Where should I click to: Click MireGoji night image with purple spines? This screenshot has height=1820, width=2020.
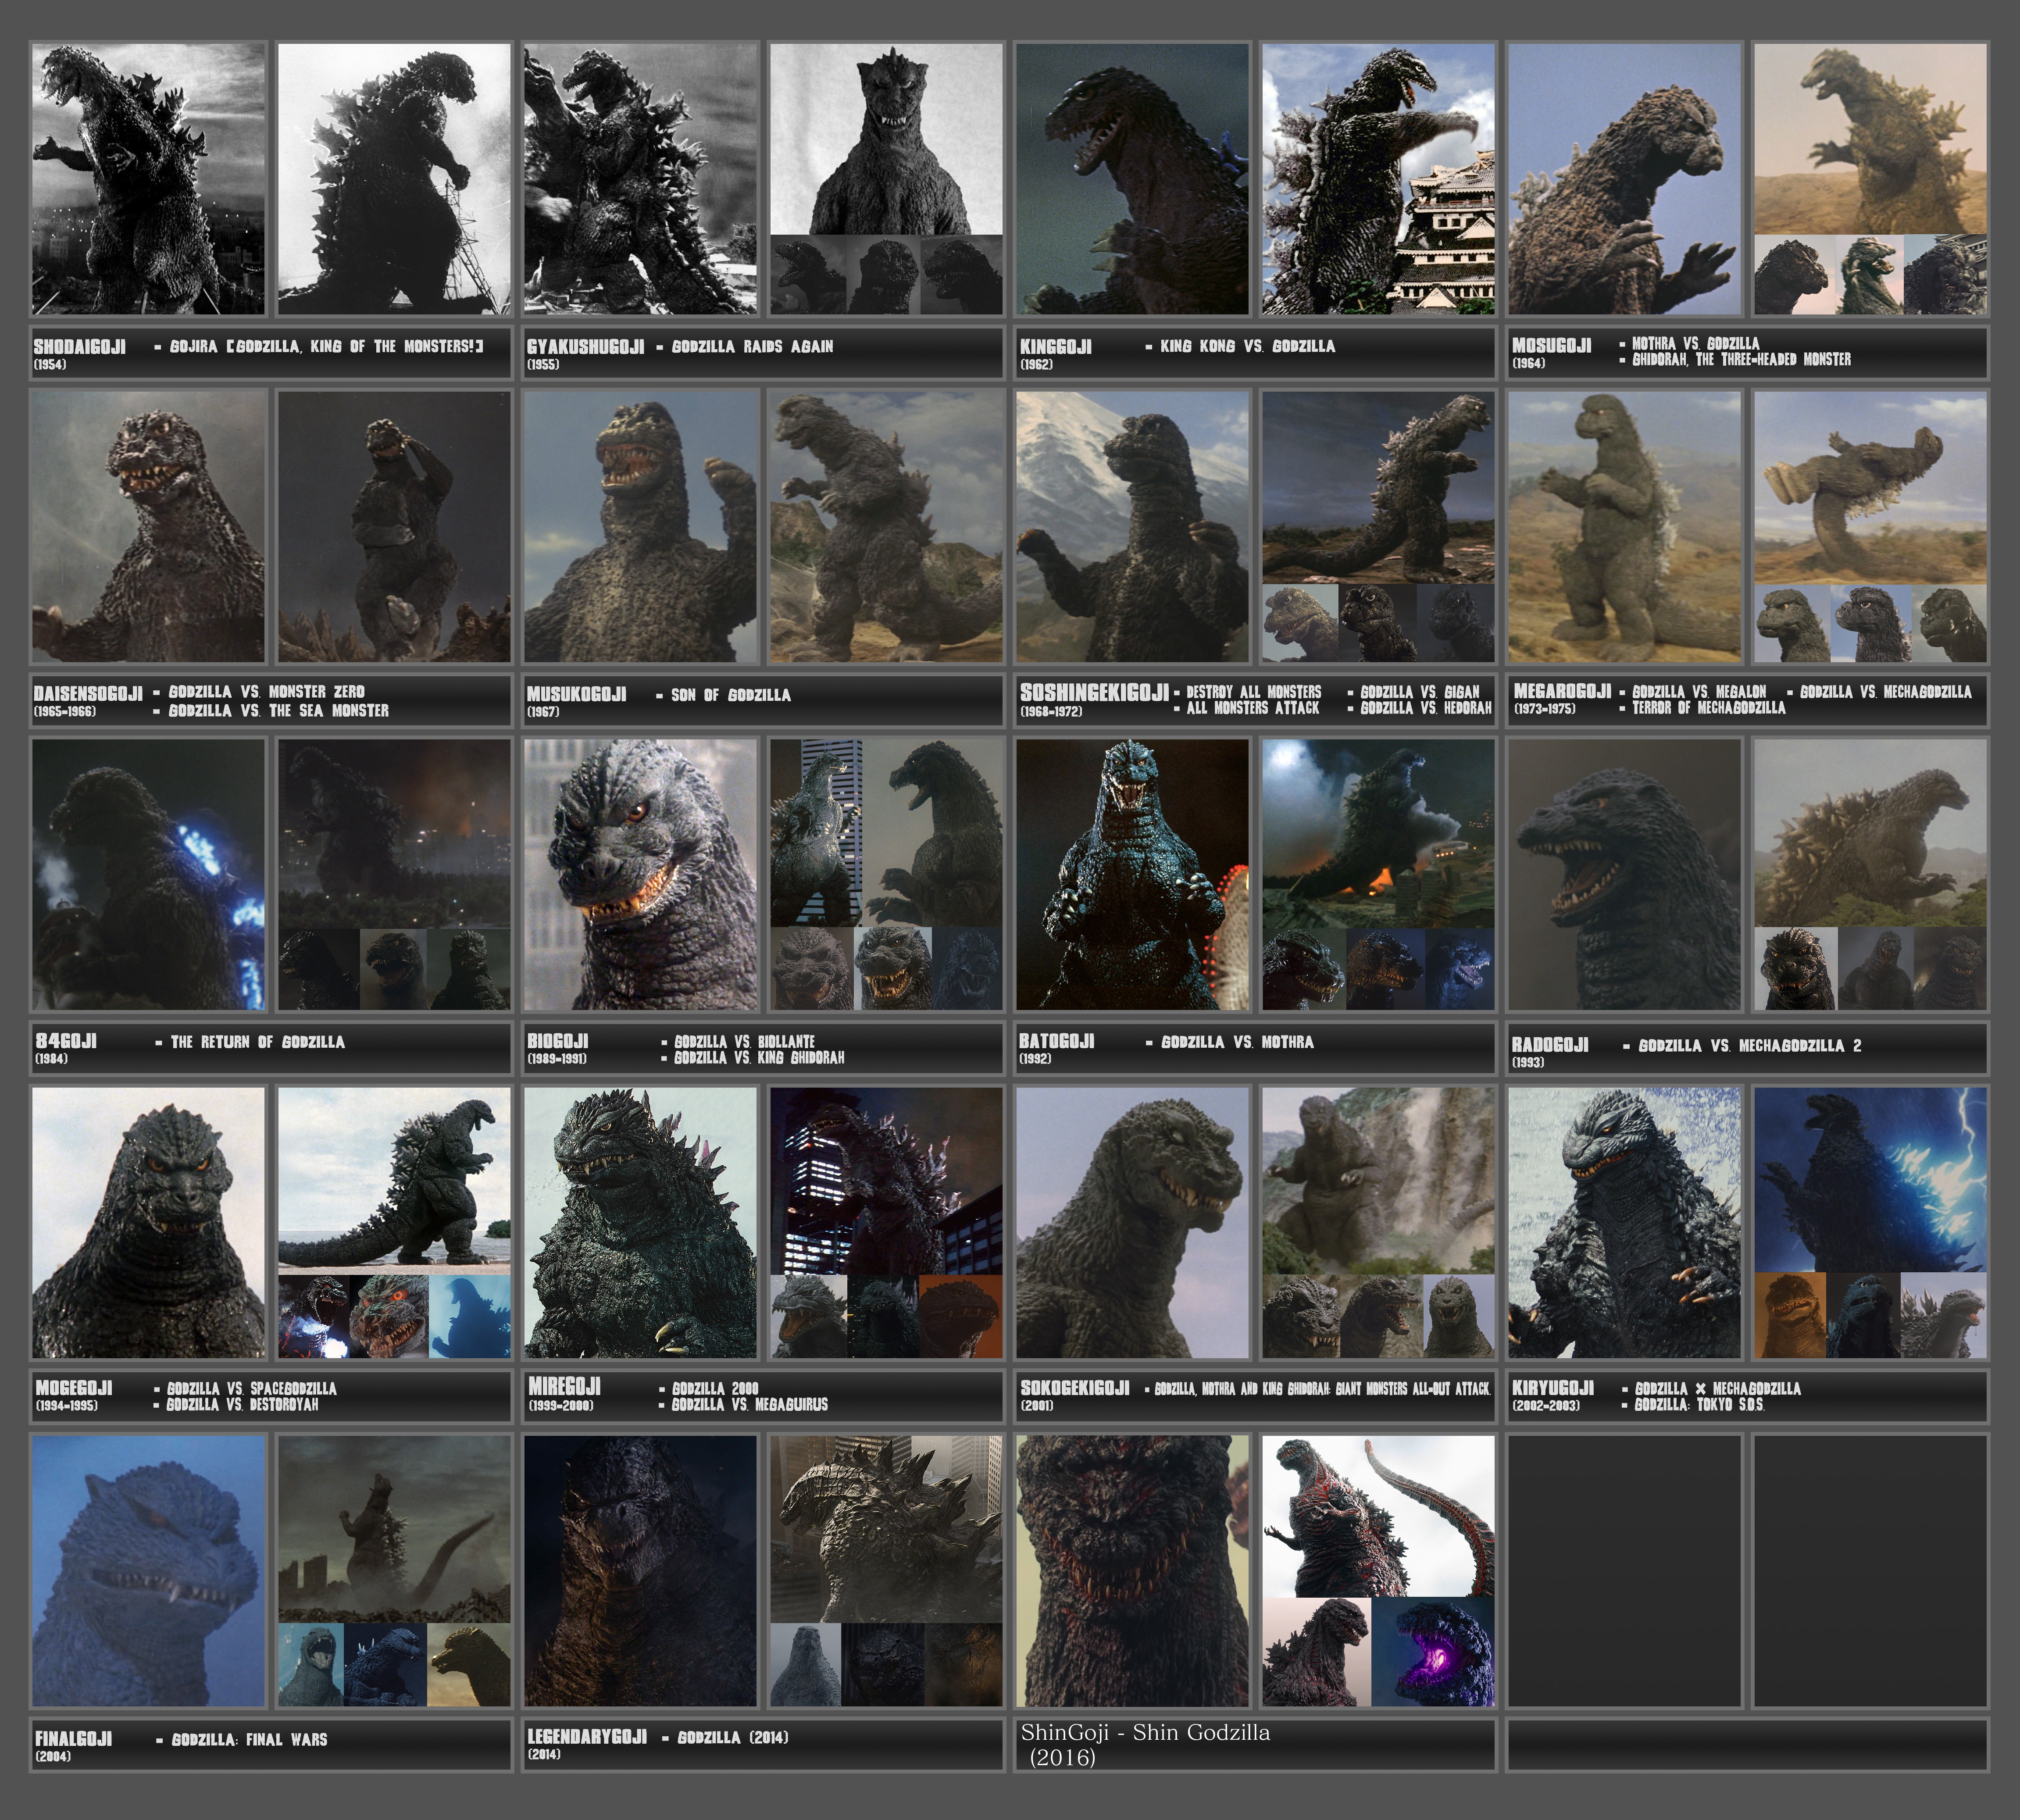click(886, 1180)
